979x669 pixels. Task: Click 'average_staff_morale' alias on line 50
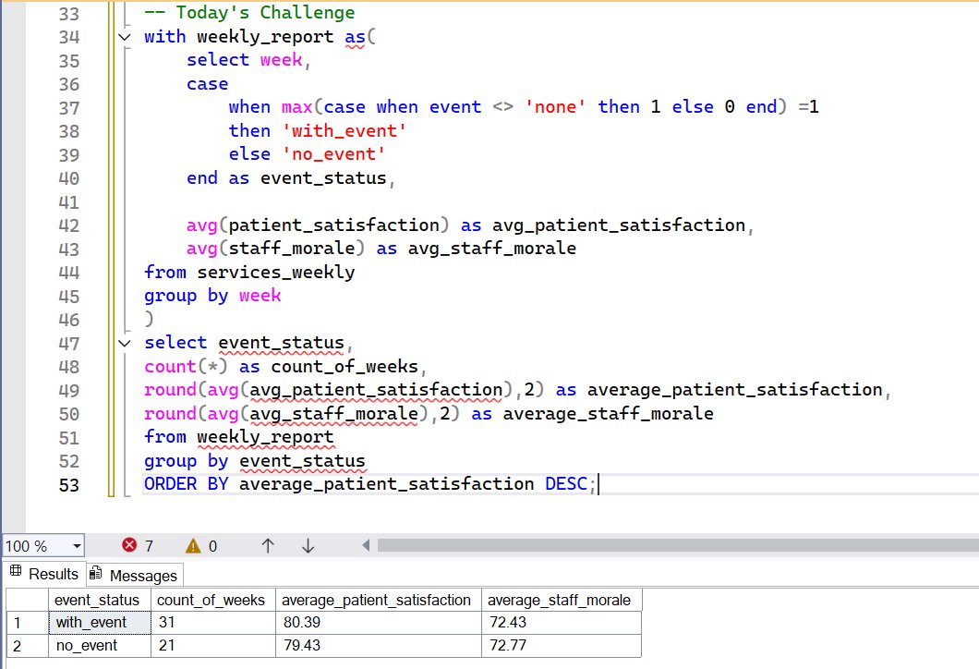[x=608, y=414]
